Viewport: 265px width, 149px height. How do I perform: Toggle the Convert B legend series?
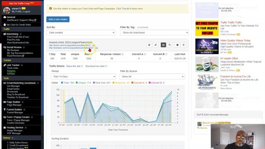pos(157,83)
